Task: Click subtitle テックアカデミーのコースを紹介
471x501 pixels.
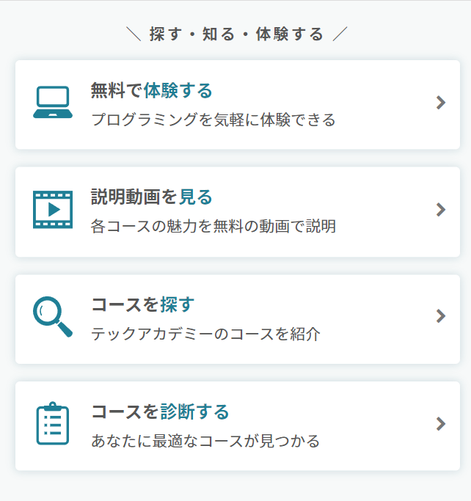Action: tap(205, 334)
